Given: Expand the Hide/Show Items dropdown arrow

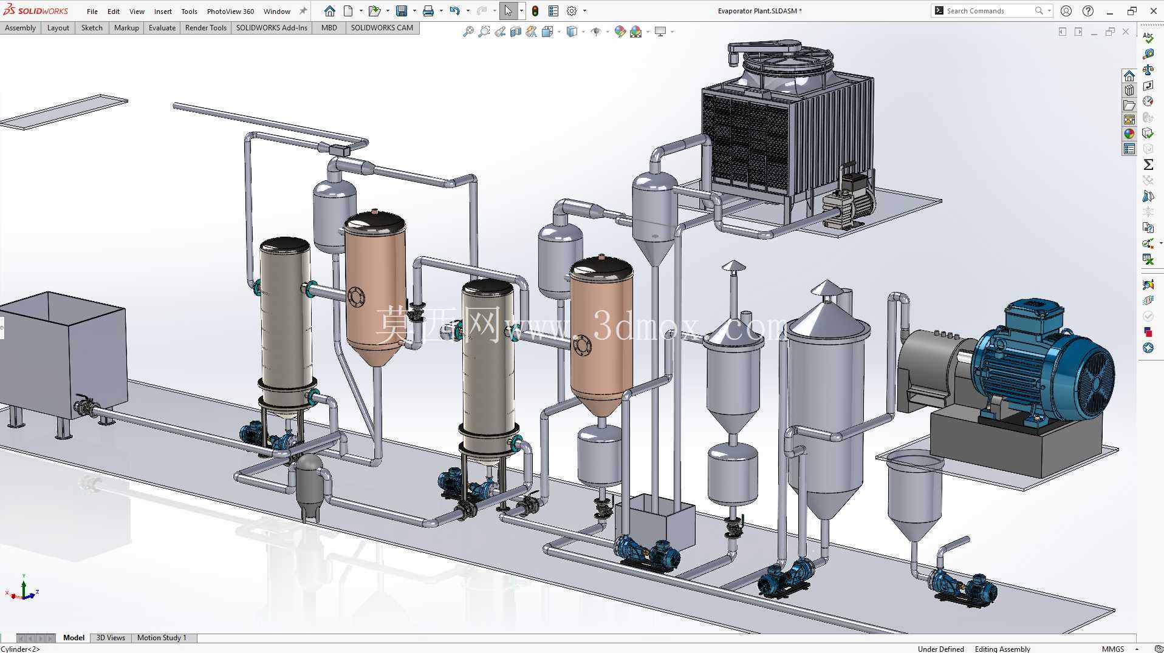Looking at the screenshot, I should [x=608, y=32].
